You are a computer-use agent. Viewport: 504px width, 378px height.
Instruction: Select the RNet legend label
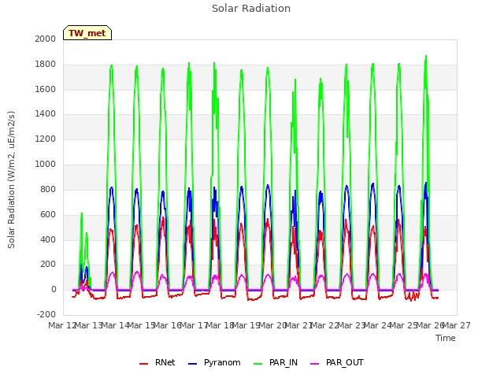pos(165,362)
